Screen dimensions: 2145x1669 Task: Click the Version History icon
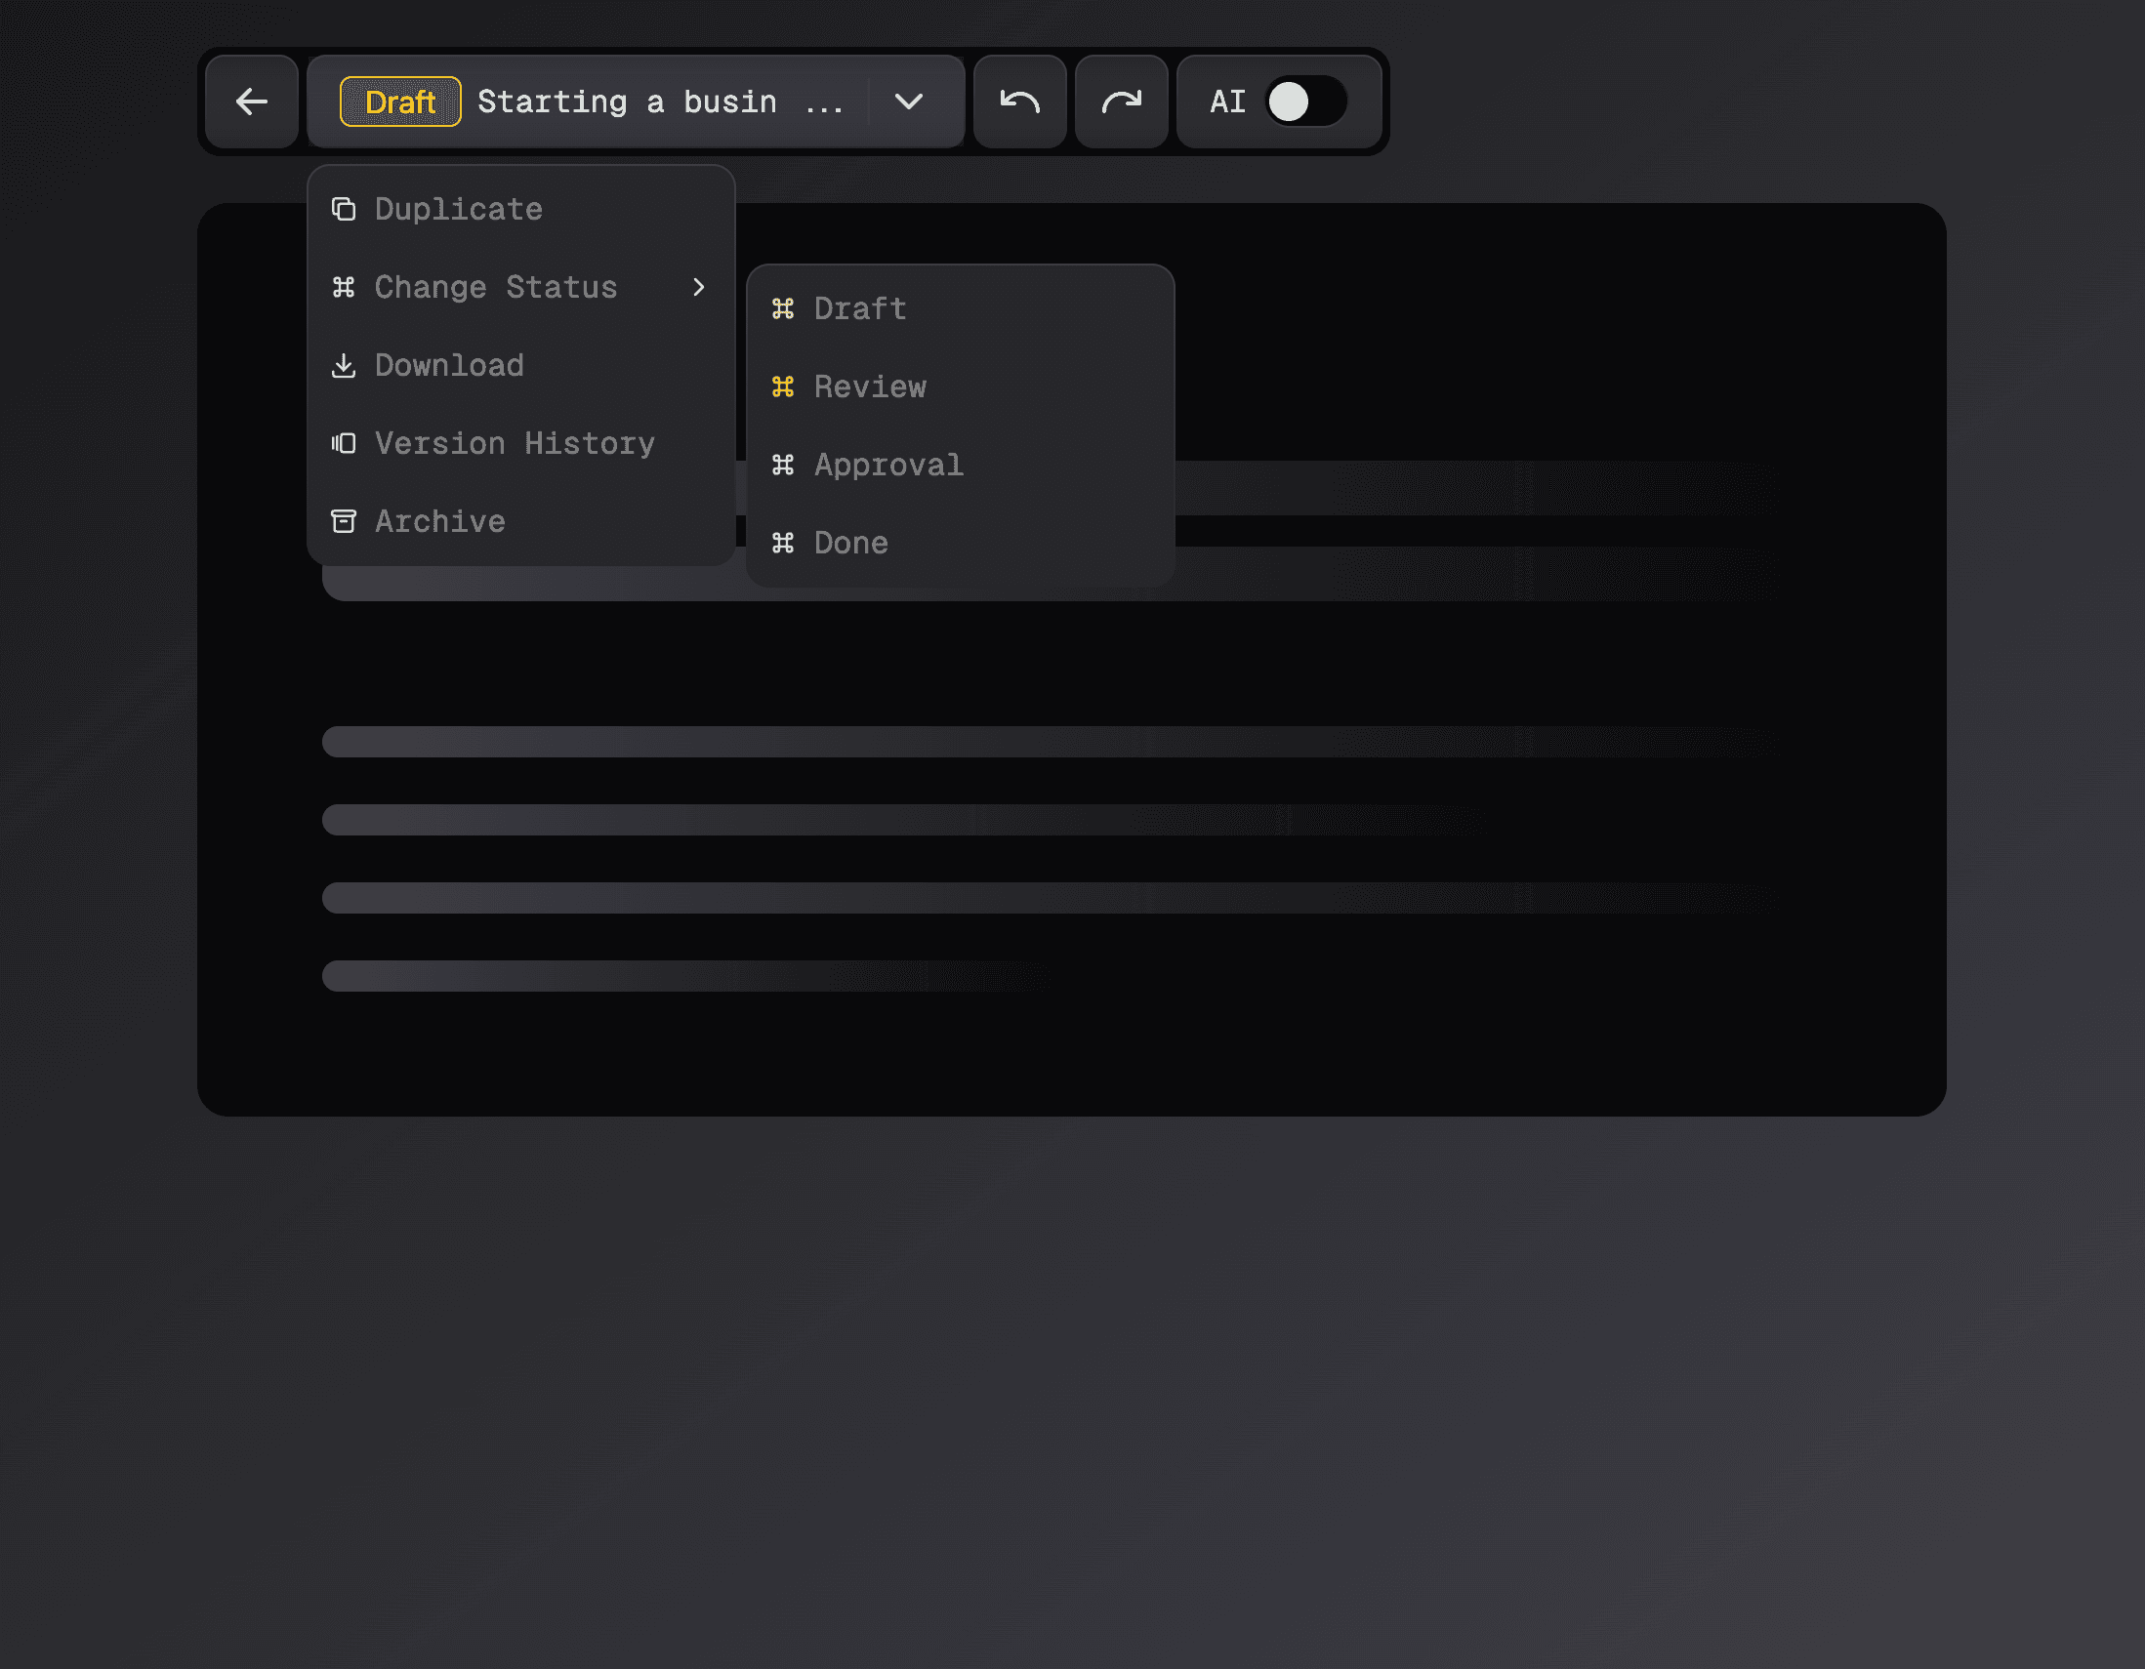(343, 443)
